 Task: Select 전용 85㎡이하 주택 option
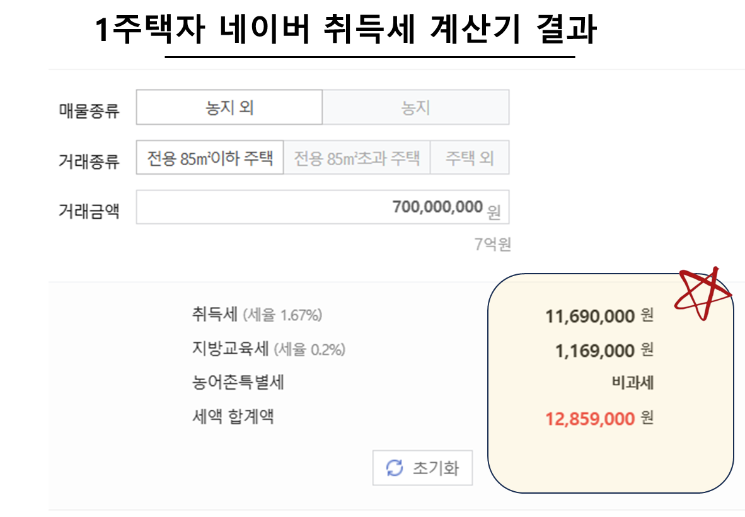[x=209, y=158]
